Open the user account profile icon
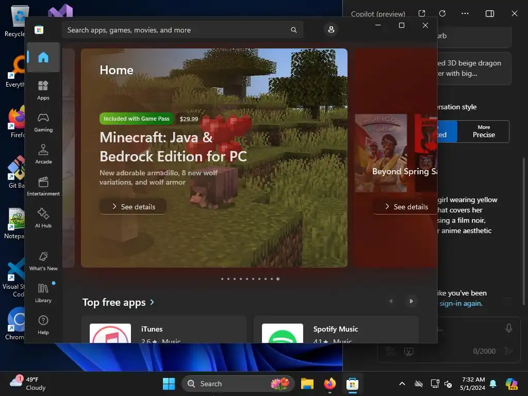Viewport: 528px width, 396px height. 331,29
